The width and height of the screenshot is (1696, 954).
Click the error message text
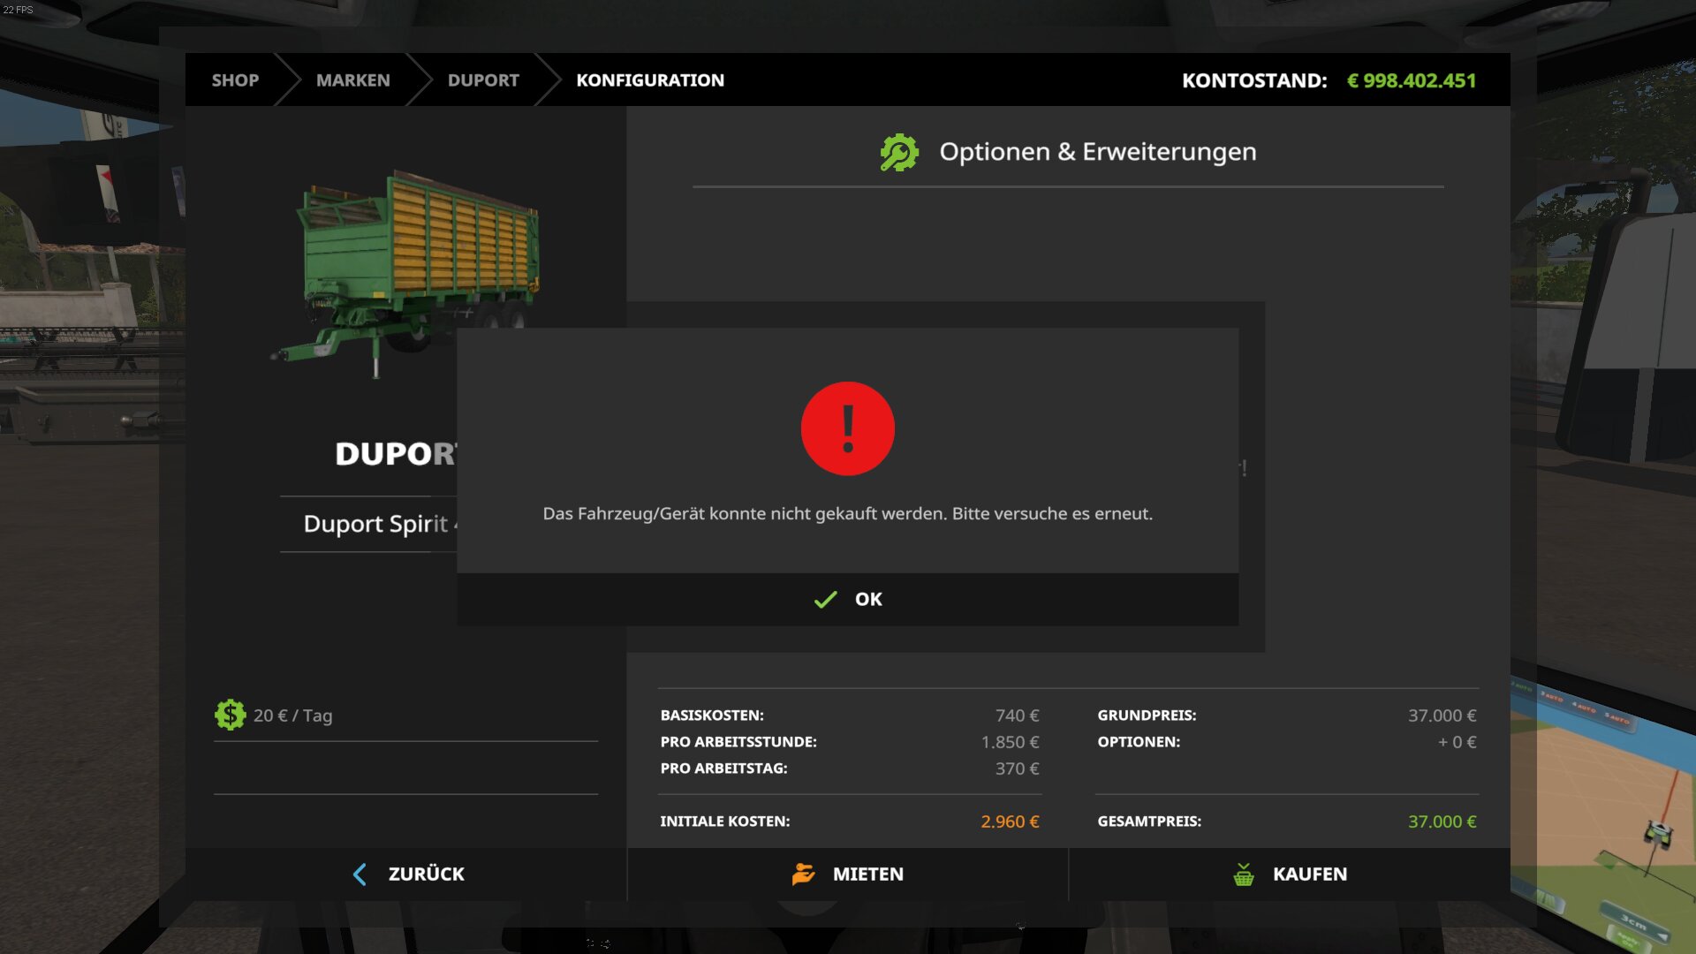(x=847, y=514)
